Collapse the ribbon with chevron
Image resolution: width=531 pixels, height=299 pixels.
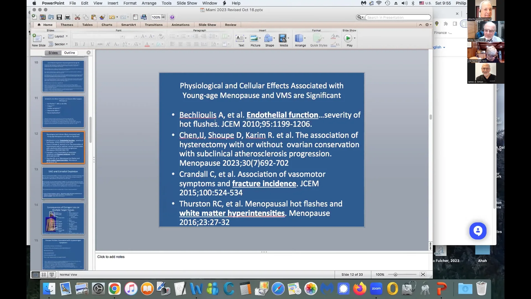pos(420,25)
